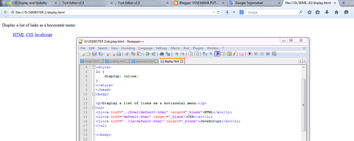354x141 pixels.
Task: Collapse the <body> fold at line 10
Action: coord(94,94)
